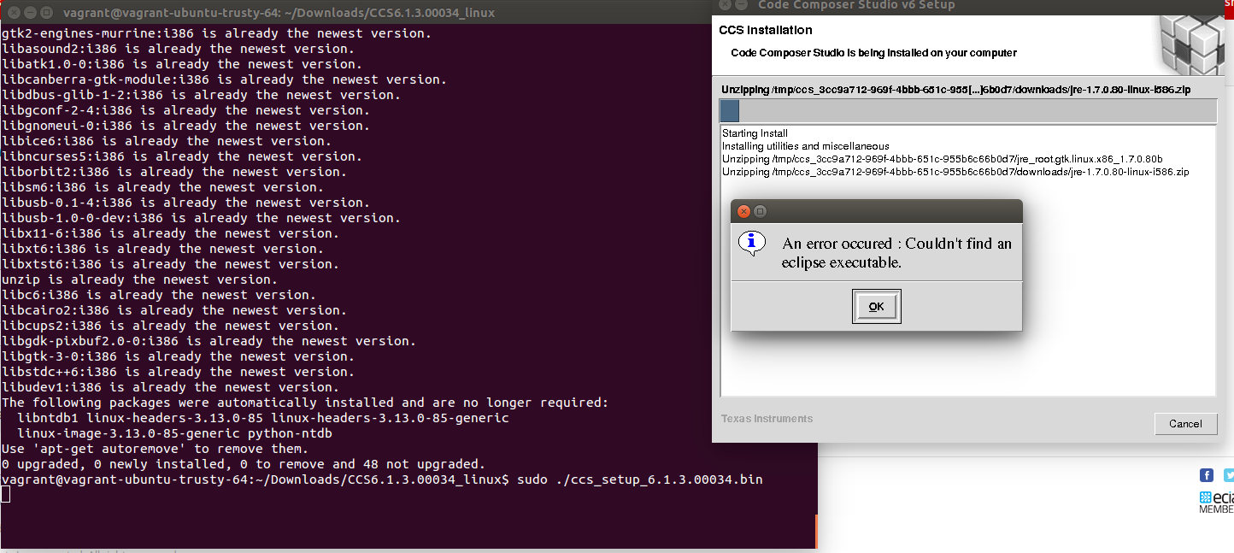The image size is (1234, 553).
Task: Click the libcanberra-gtk-module:i386 terminal line
Action: 224,79
